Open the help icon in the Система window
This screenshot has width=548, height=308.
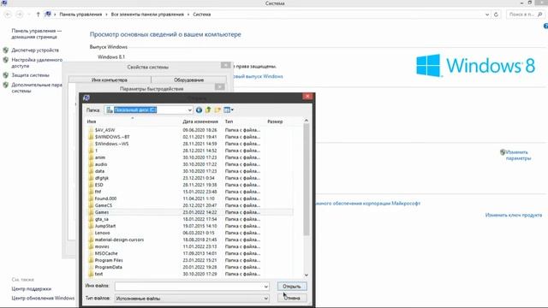[545, 27]
